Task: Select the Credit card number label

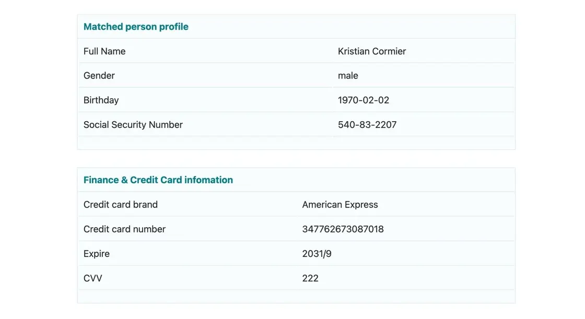Action: 125,229
